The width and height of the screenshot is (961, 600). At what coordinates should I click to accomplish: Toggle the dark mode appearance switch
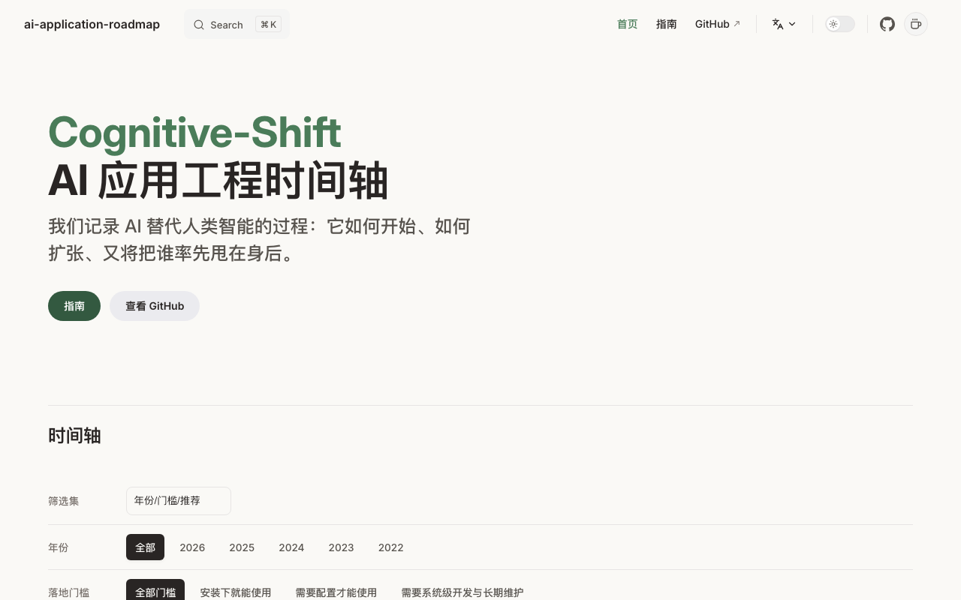point(840,24)
